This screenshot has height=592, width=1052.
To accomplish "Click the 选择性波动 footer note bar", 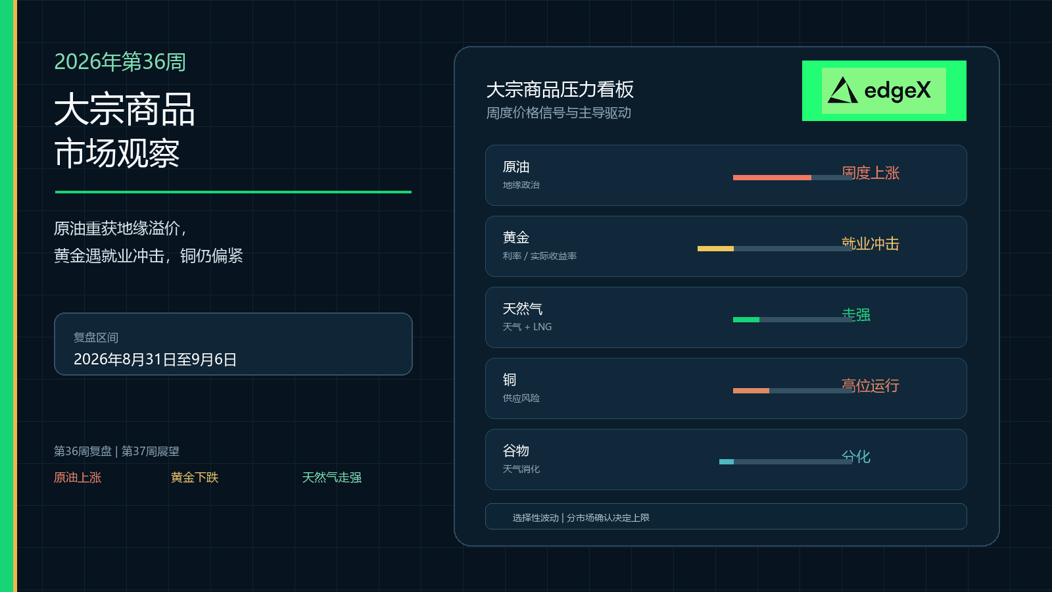I will [726, 516].
